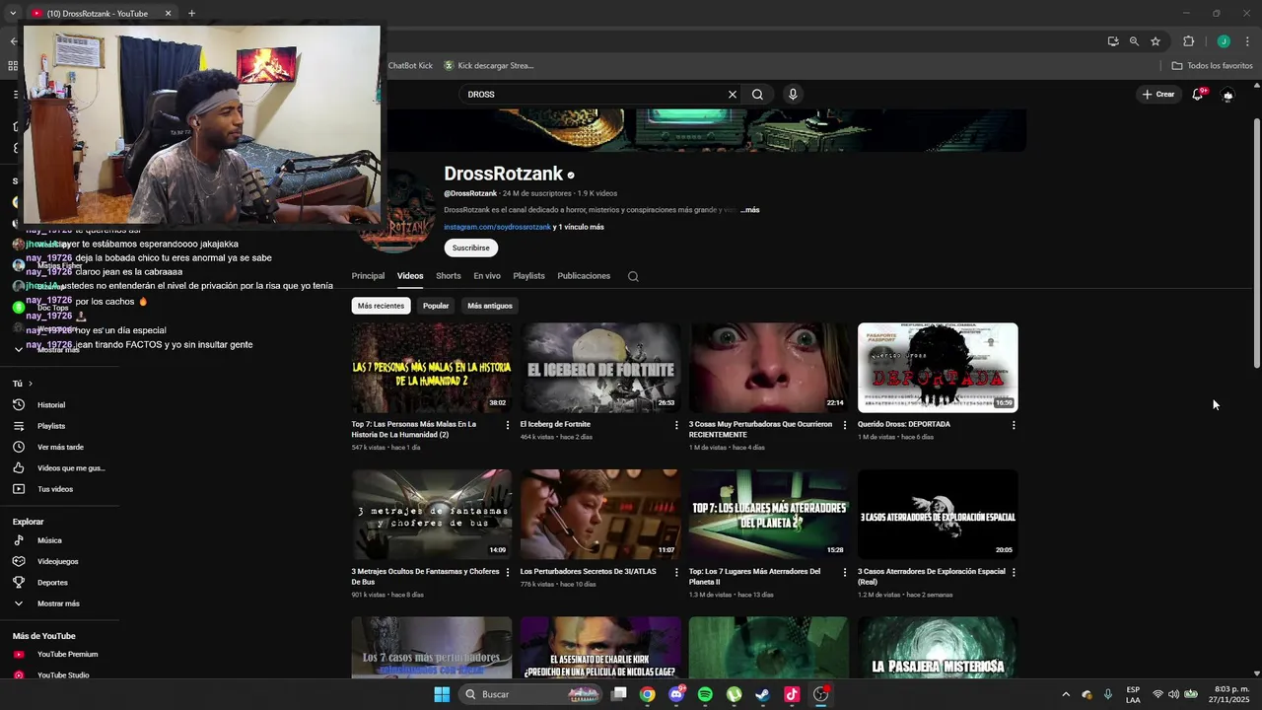Viewport: 1262px width, 710px height.
Task: Switch to the En vivo channel tab
Action: [487, 276]
